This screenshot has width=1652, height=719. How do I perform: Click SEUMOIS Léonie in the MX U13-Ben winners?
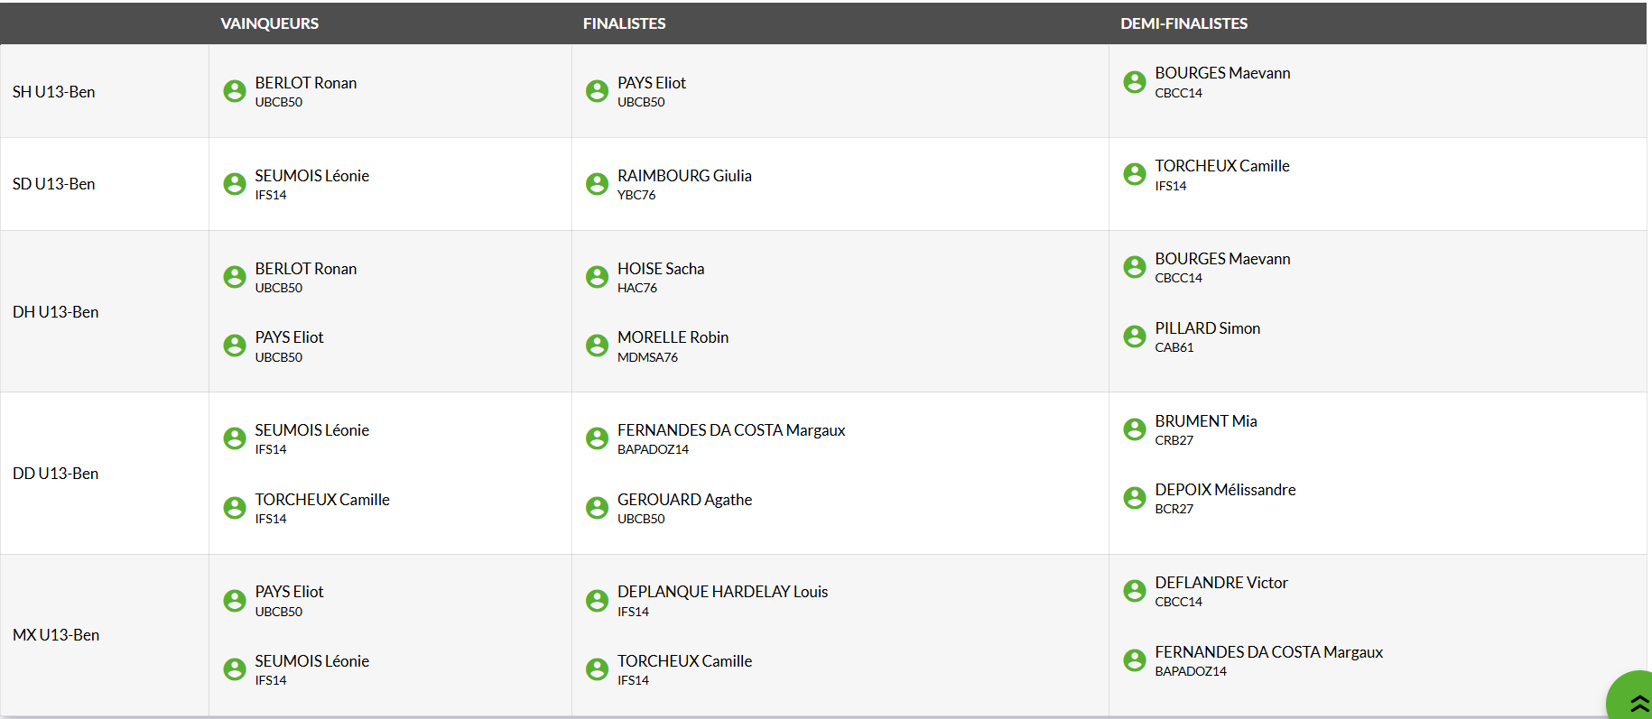(311, 661)
